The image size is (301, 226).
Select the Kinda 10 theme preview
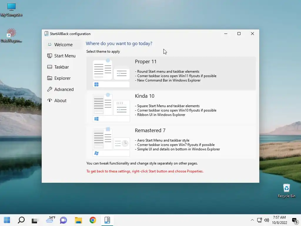point(111,108)
